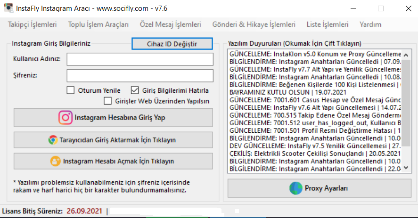Click the announcements scrollbar thumb
This screenshot has width=418, height=218.
coord(406,103)
